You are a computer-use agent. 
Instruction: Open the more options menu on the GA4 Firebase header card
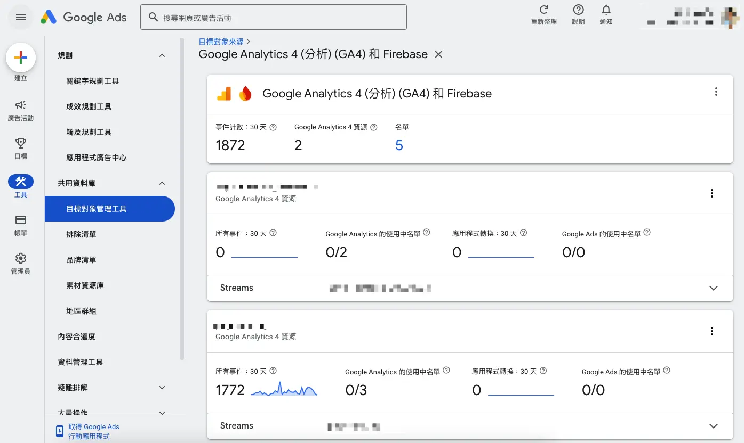tap(716, 92)
